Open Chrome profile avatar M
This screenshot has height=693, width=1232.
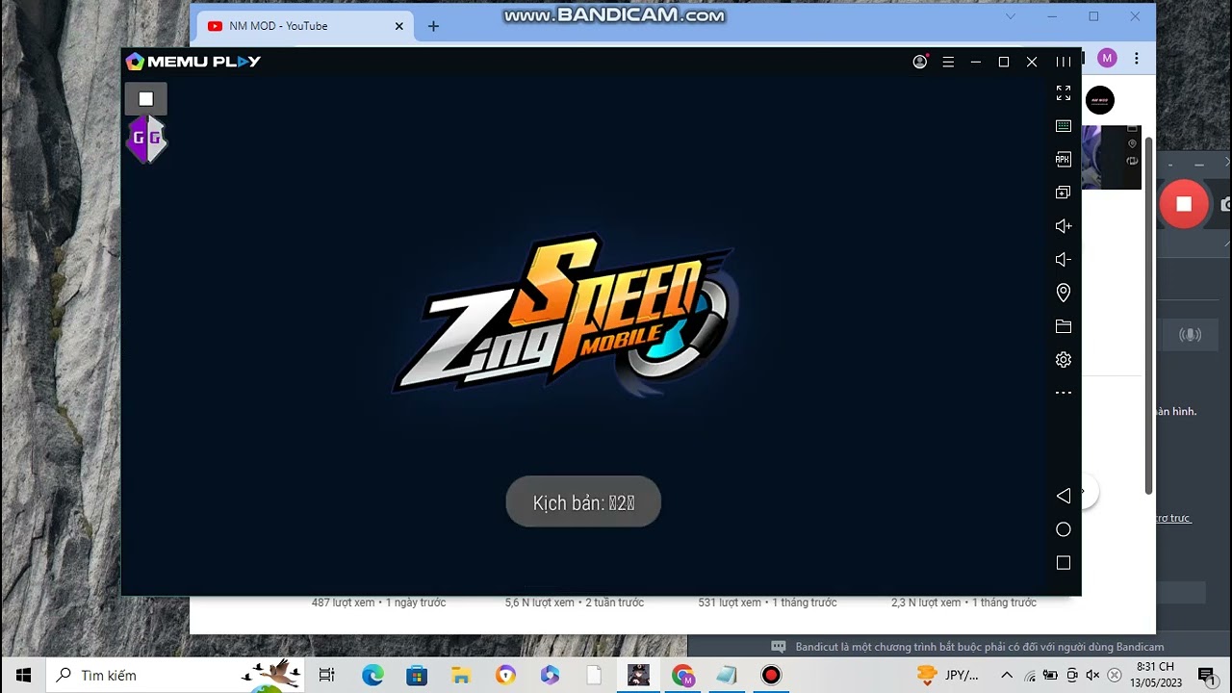(1107, 58)
